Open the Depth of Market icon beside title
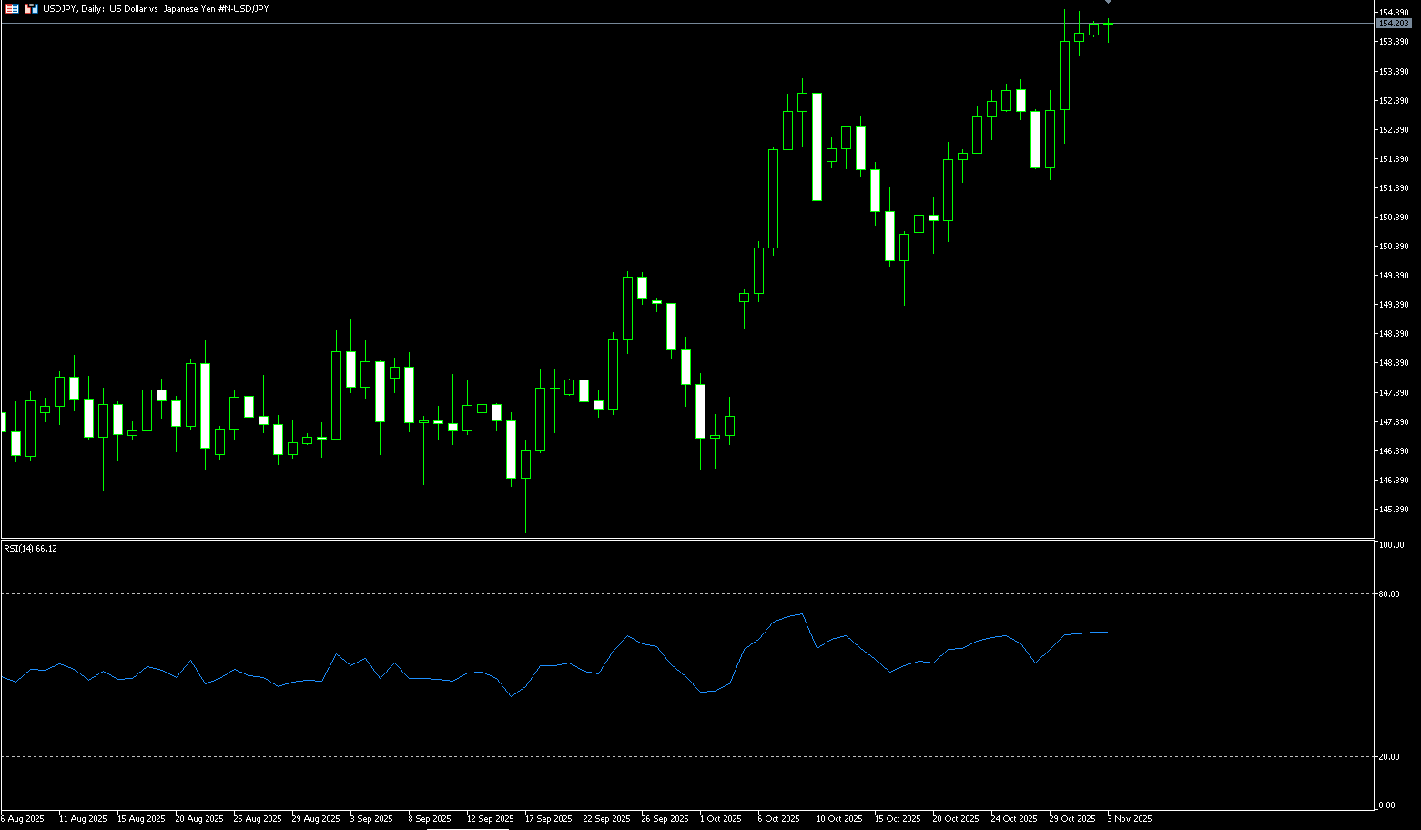Image resolution: width=1421 pixels, height=830 pixels. tap(31, 8)
